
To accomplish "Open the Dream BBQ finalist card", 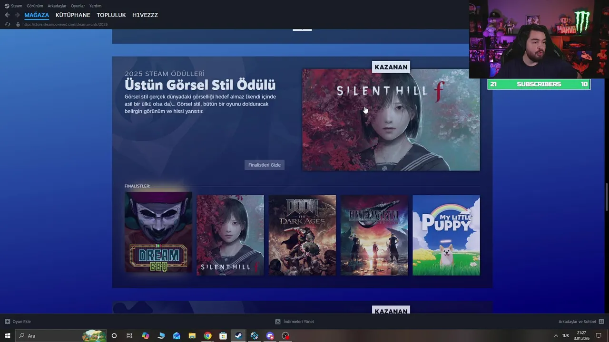I will (158, 232).
